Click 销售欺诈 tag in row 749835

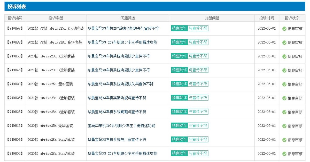click(x=179, y=98)
